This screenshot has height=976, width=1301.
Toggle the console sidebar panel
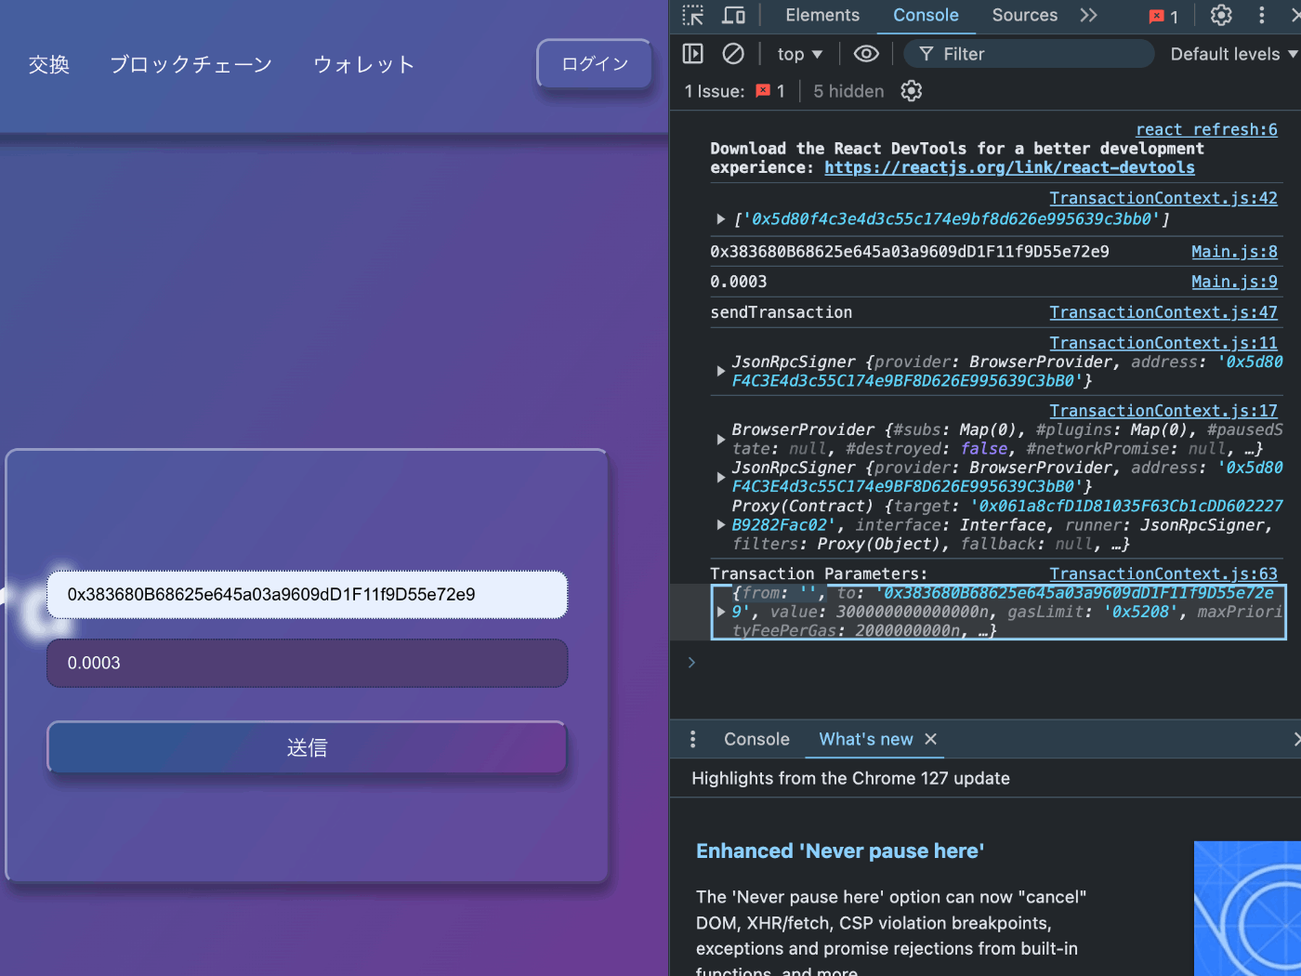(692, 53)
